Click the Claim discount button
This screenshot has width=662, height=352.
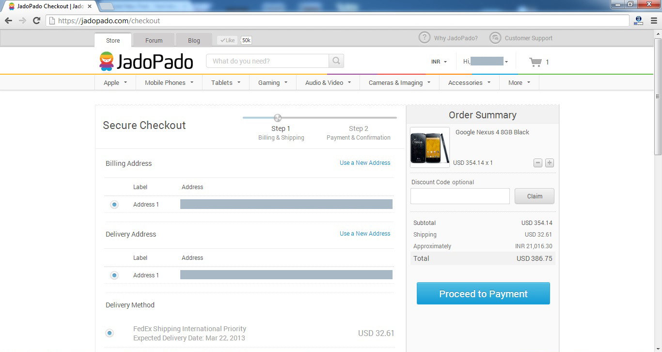535,196
